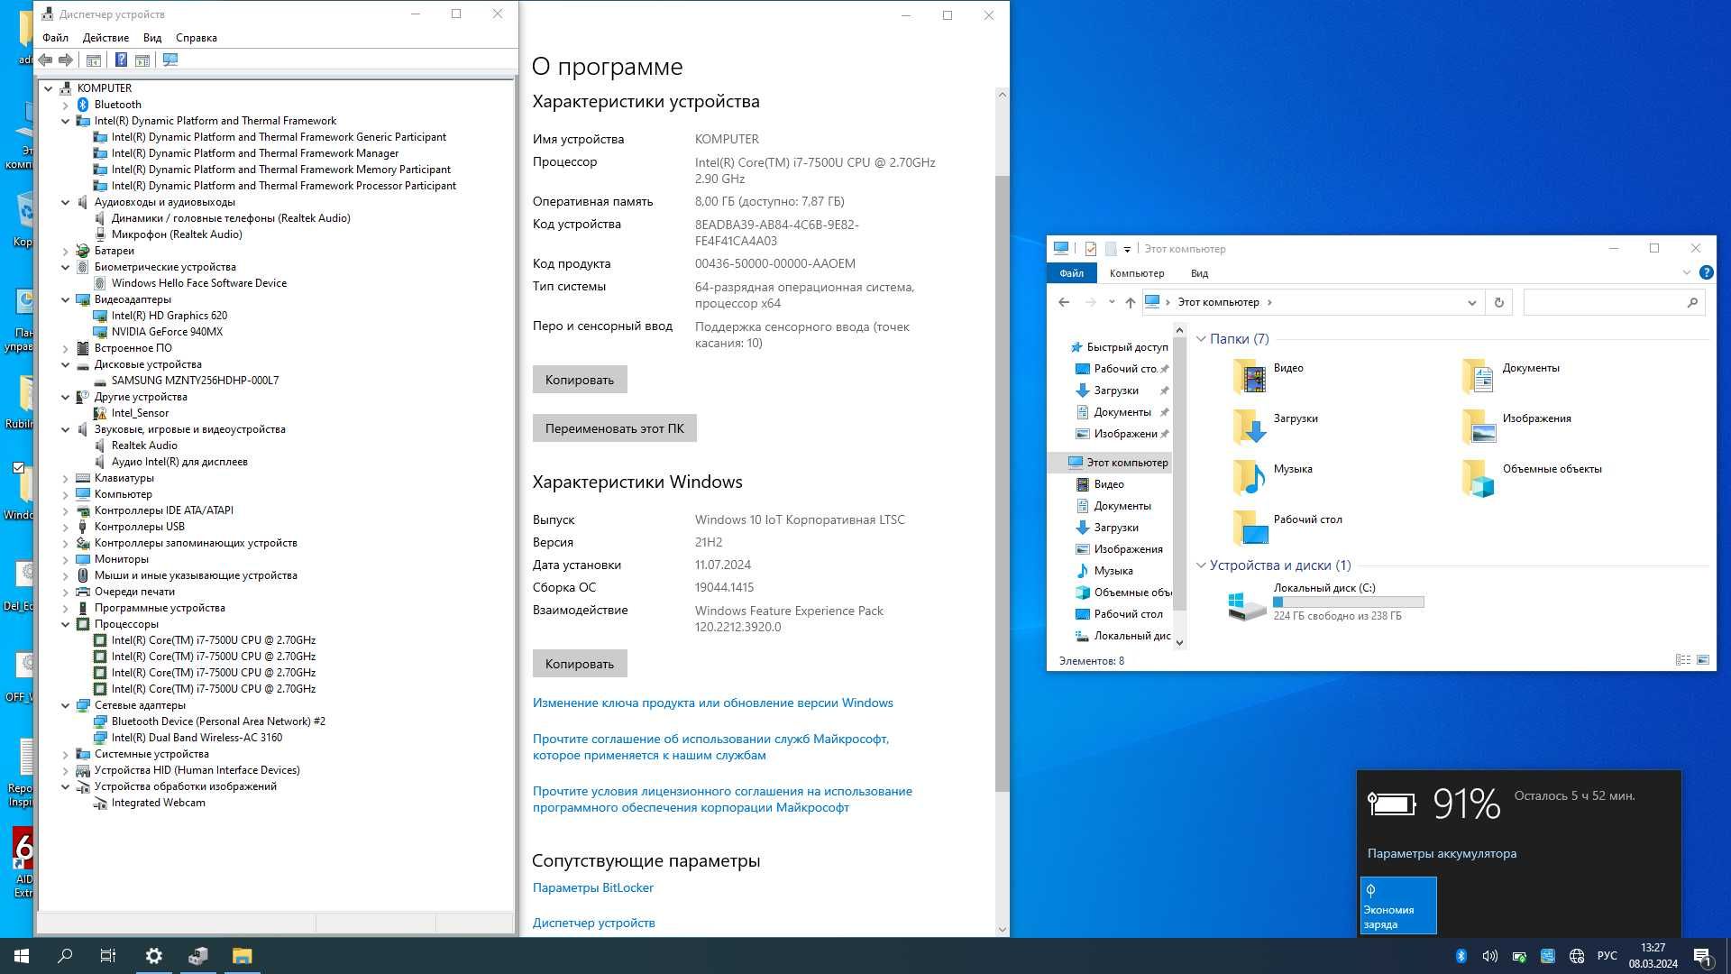Click Копировать under device specifications
This screenshot has width=1731, height=974.
[x=580, y=380]
